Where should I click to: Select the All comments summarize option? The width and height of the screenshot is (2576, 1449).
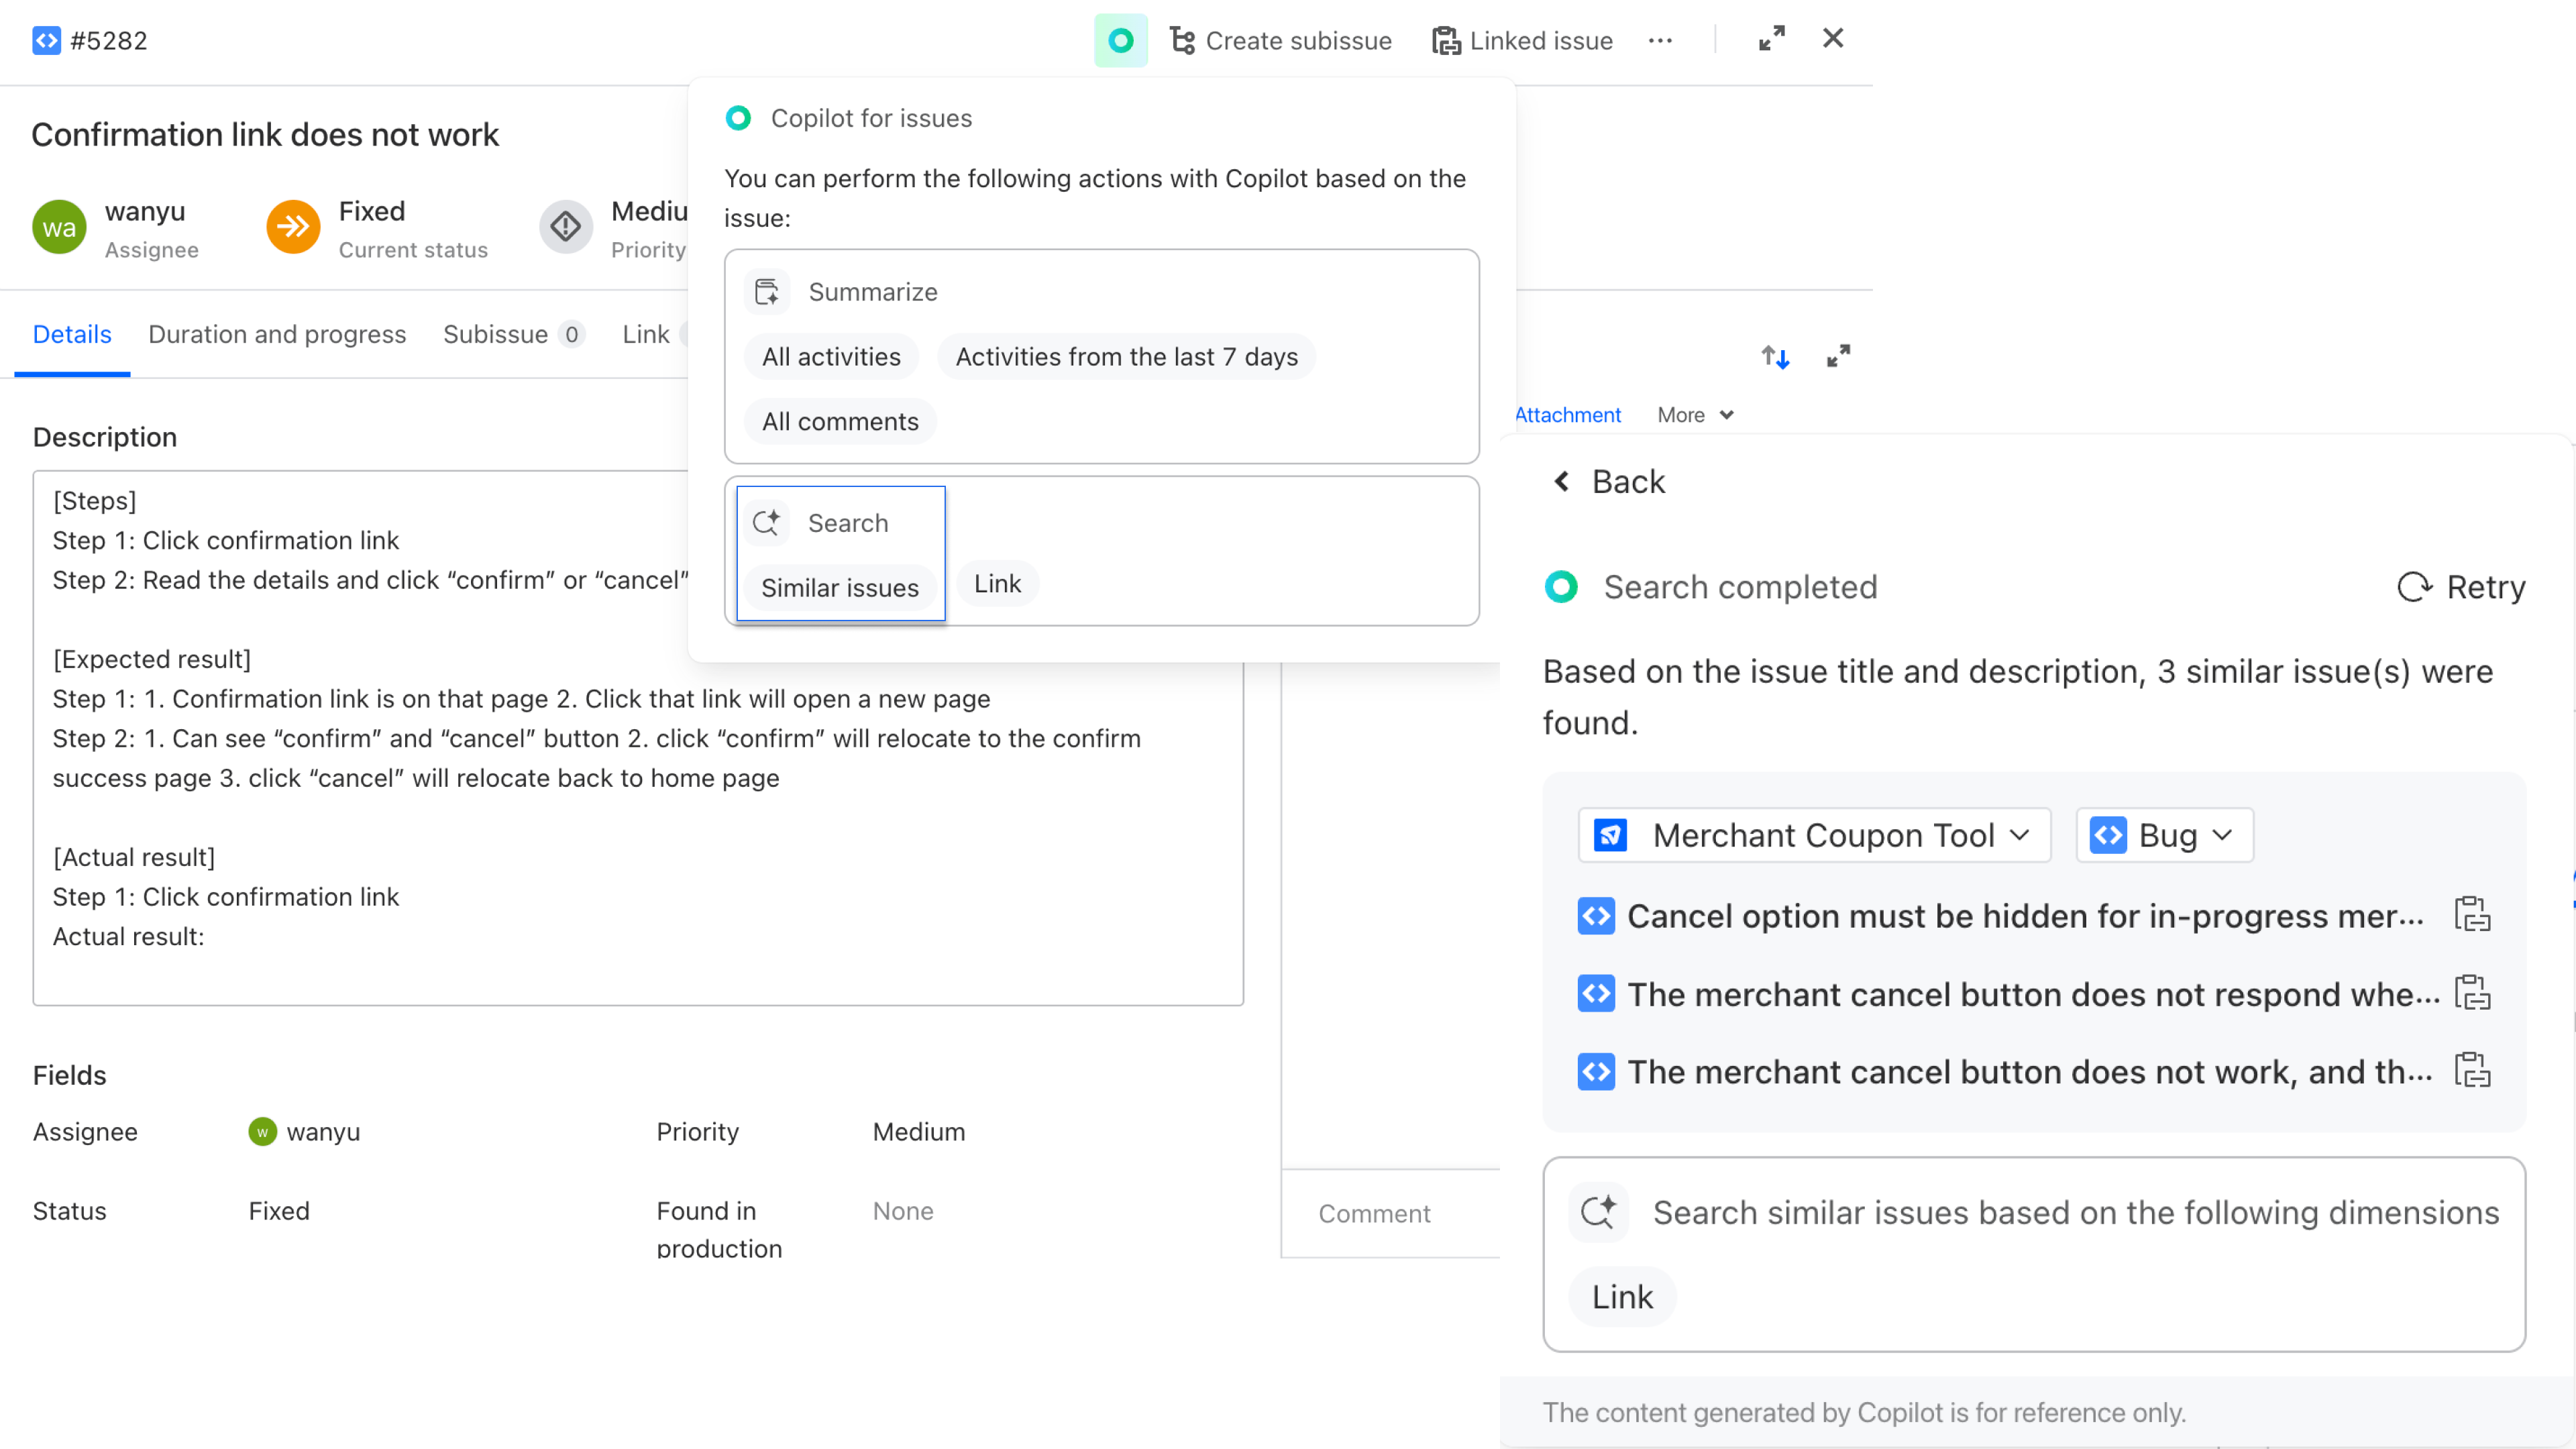(x=839, y=421)
